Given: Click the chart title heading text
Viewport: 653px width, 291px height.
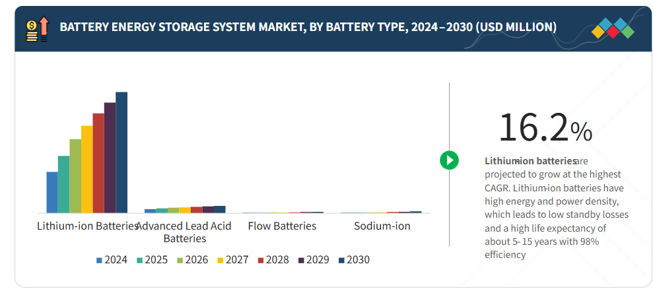Looking at the screenshot, I should coord(308,27).
